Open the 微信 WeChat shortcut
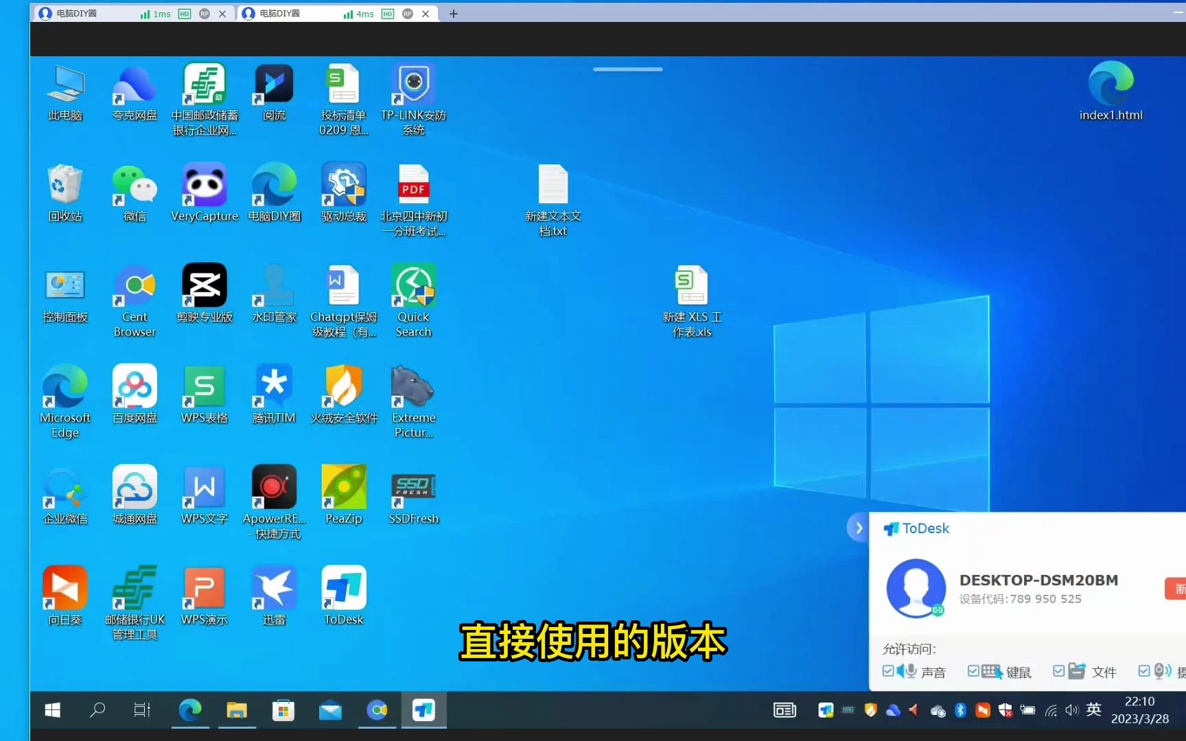The width and height of the screenshot is (1186, 741). (135, 194)
